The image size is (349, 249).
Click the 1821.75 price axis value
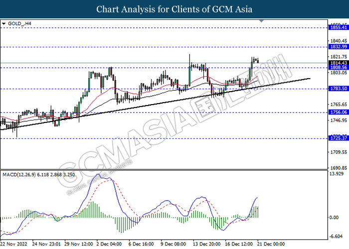coord(339,57)
